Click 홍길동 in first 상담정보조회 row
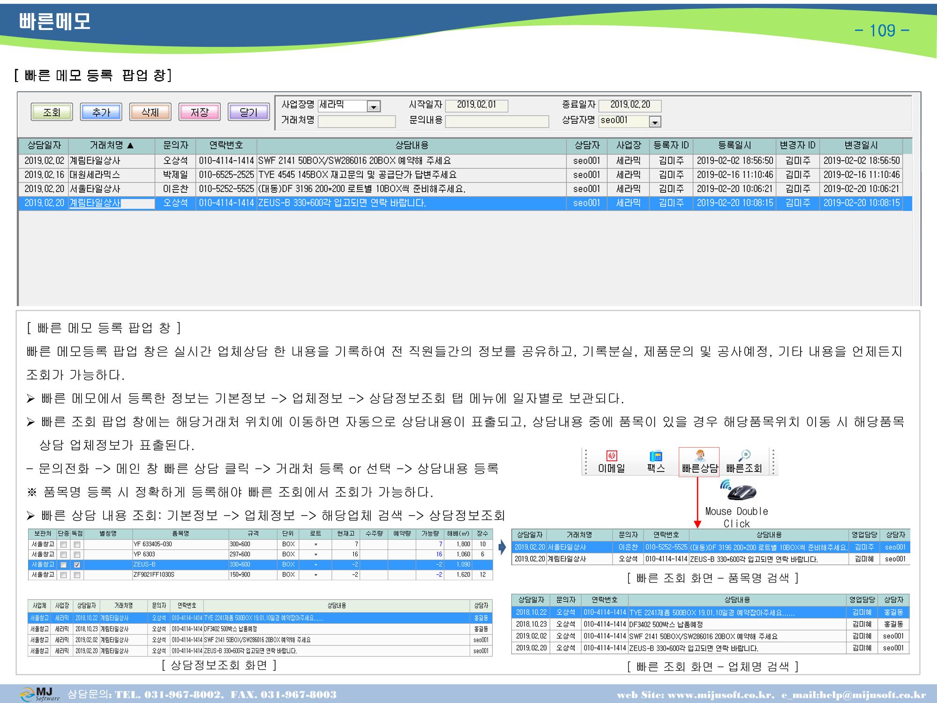 pos(481,618)
